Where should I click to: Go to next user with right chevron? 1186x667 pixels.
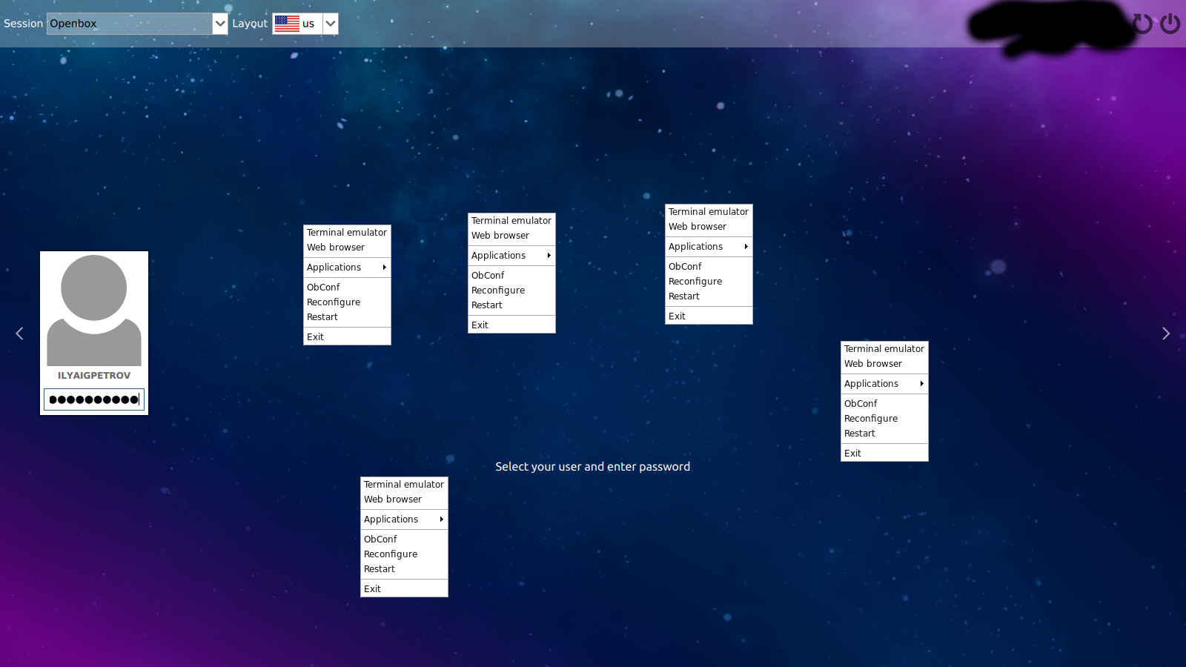pyautogui.click(x=1166, y=333)
